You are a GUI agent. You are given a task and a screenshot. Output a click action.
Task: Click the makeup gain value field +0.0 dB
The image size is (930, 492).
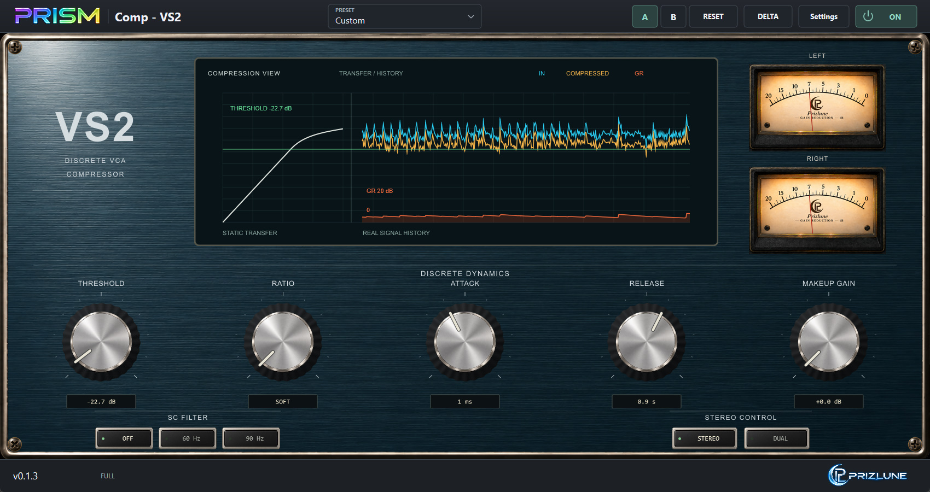(829, 401)
